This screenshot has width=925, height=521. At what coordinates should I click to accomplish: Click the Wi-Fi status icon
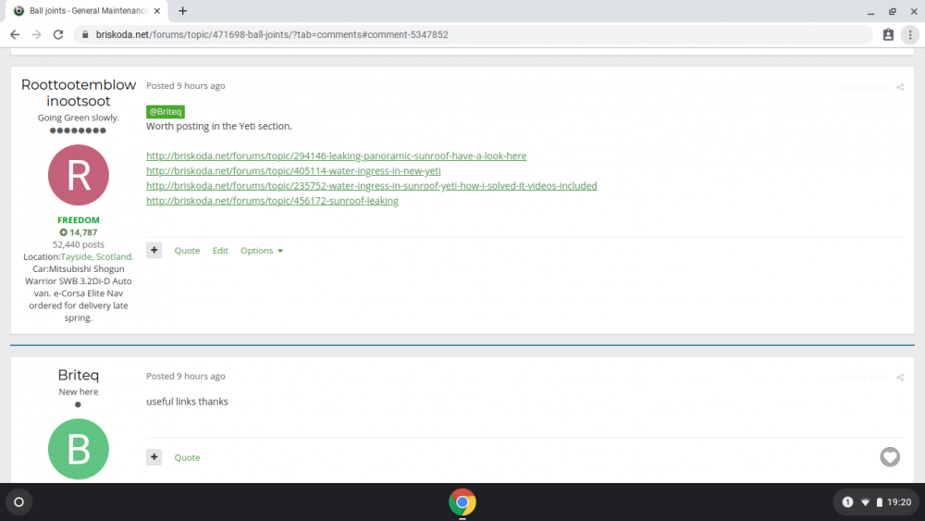point(866,502)
